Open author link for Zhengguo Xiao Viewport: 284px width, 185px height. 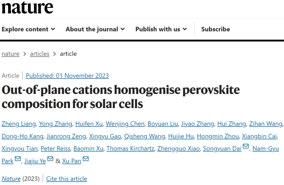(x=178, y=149)
